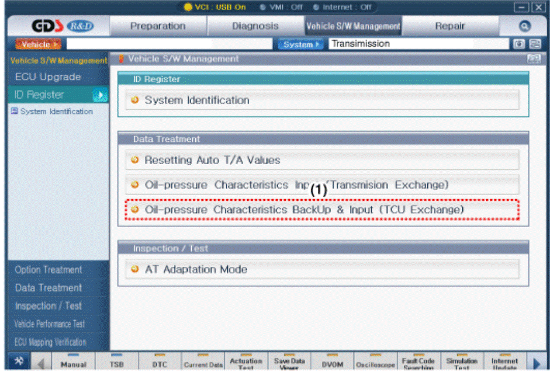This screenshot has height=372, width=550.
Task: Click the layout icon at far right of System row
Action: [x=534, y=44]
